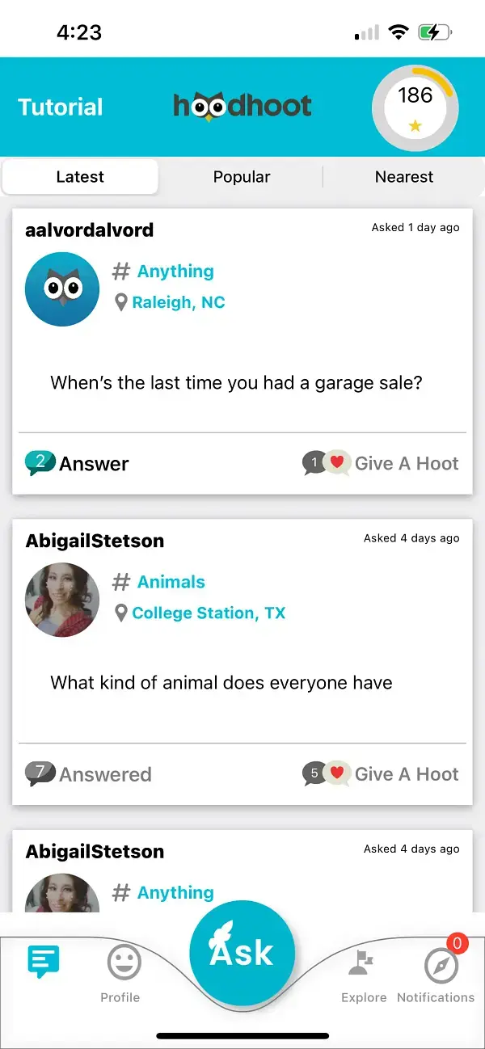Tap heart icon on animal question
The width and height of the screenshot is (485, 1049).
(338, 773)
